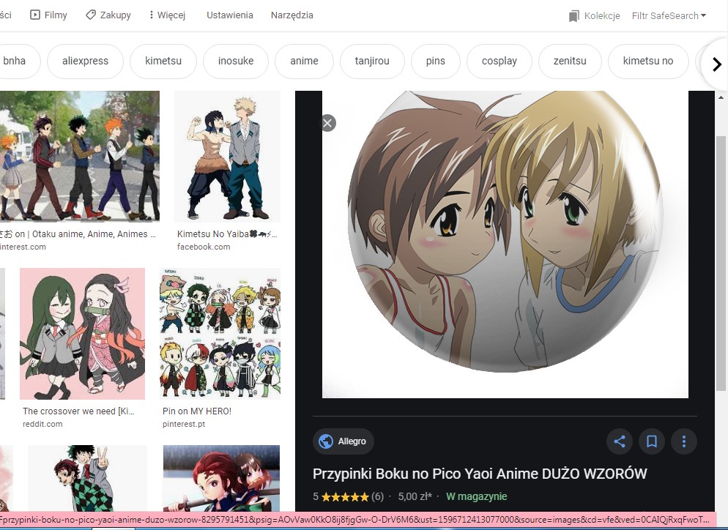728x530 pixels.
Task: Open the Narzędzia search tools
Action: (291, 15)
